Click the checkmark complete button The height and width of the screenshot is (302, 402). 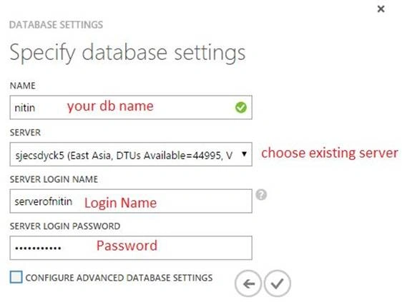278,283
